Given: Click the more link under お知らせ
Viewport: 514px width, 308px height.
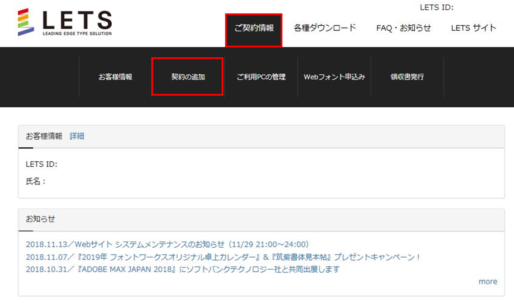Looking at the screenshot, I should (488, 281).
